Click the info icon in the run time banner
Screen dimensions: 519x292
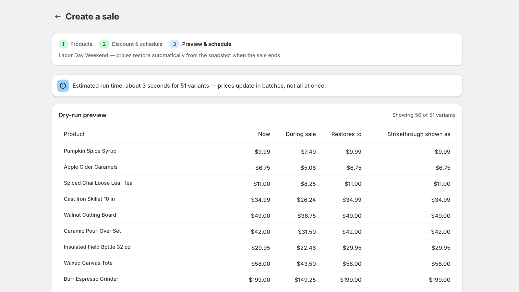click(63, 86)
